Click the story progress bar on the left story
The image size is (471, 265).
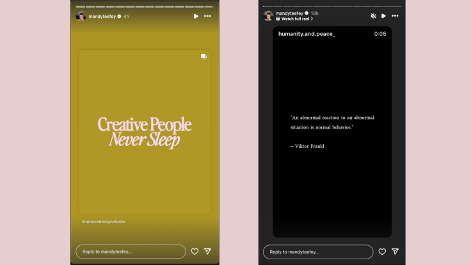[x=145, y=6]
